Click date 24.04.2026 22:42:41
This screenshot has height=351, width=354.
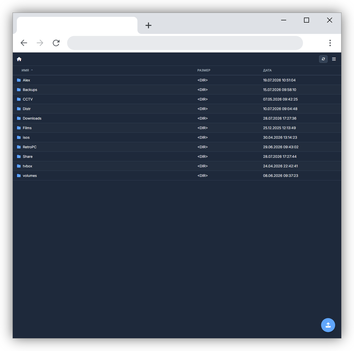pos(280,166)
